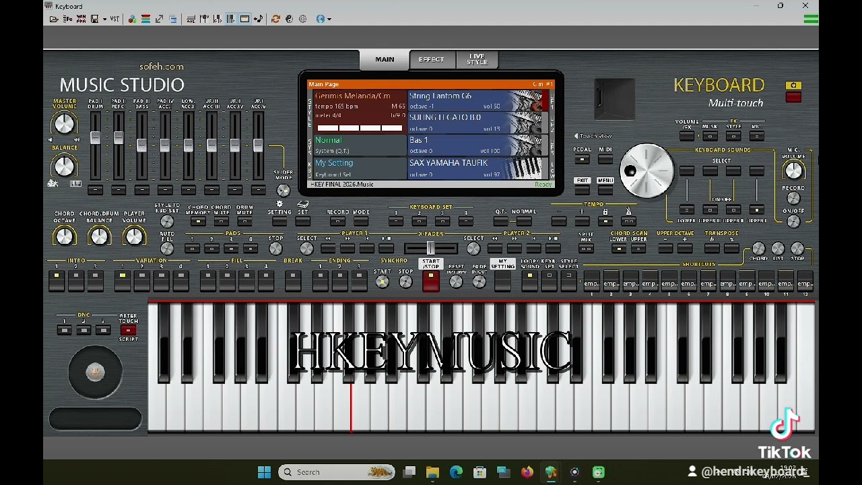Image resolution: width=862 pixels, height=485 pixels.
Task: Click the colored stacked bars toolbar icon
Action: [x=145, y=19]
